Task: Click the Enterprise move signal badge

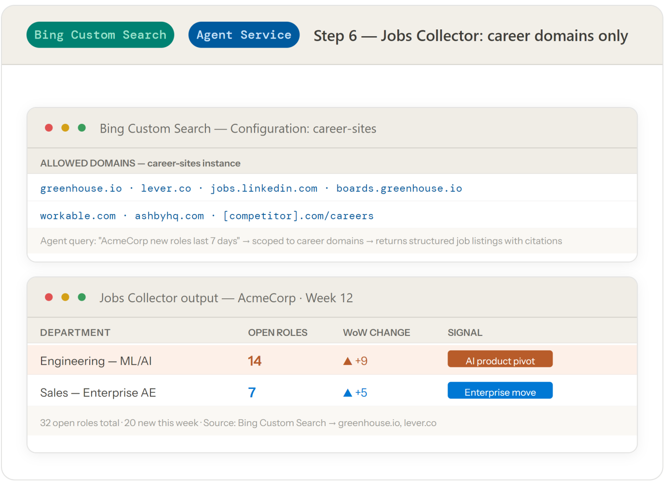Action: click(500, 390)
